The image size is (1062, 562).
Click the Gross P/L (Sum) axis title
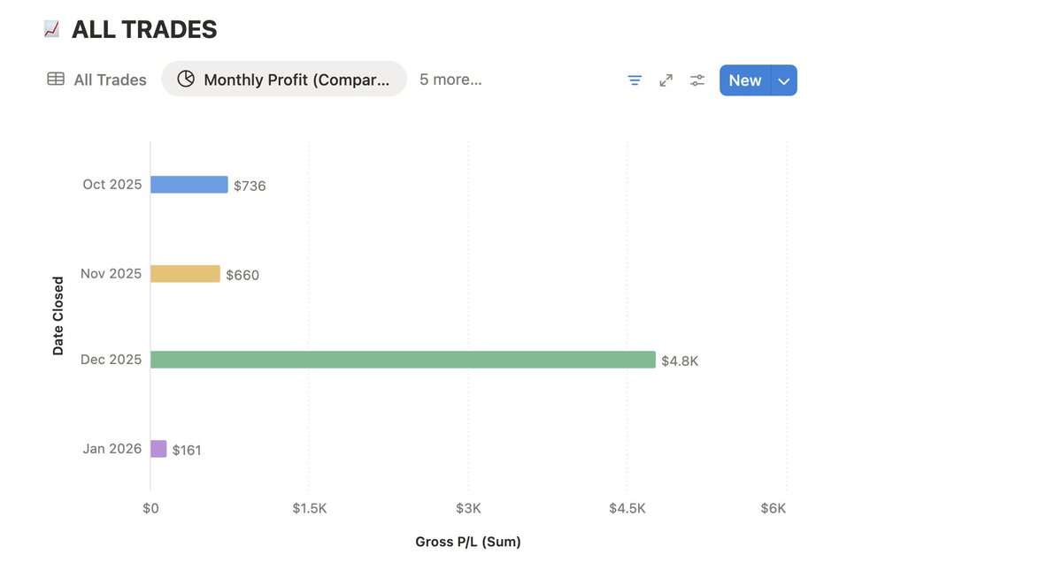(468, 542)
